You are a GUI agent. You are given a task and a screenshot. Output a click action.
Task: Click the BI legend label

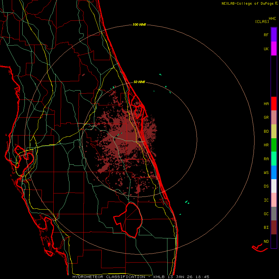[x=266, y=228]
